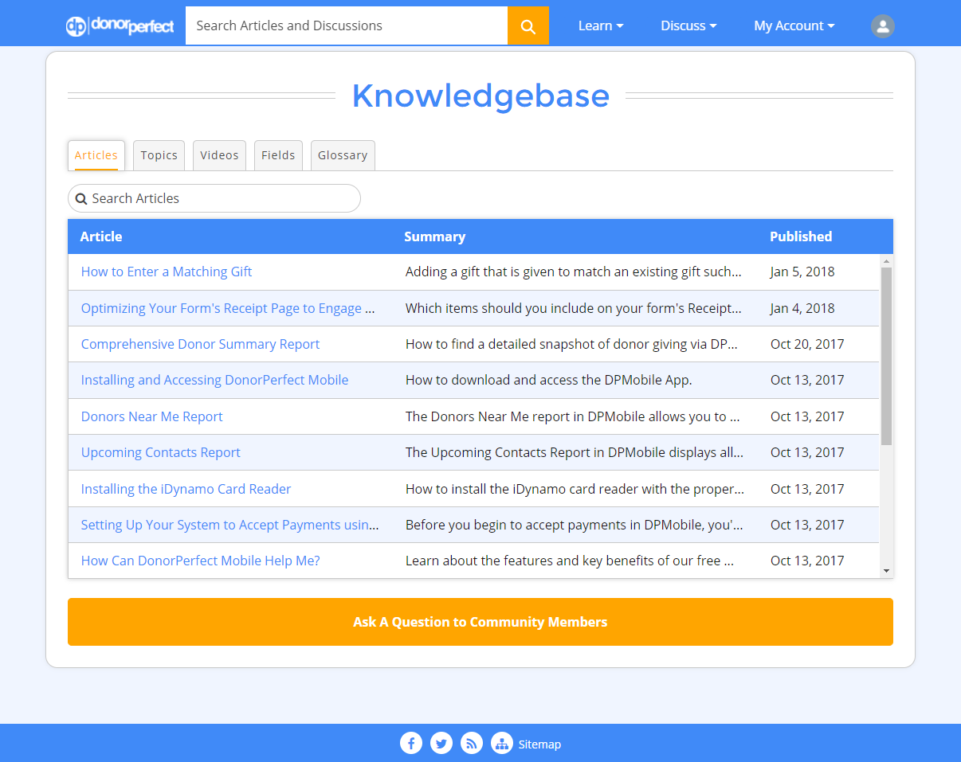Click summary 'How to download and access the DPMobile App.'
This screenshot has width=961, height=762.
click(548, 380)
